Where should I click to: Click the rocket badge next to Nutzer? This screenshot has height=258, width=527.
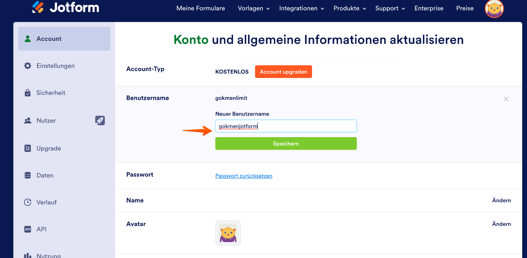coord(100,121)
